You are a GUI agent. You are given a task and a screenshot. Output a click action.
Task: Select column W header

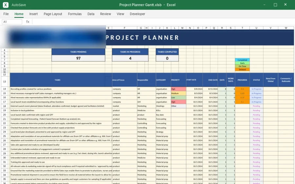[286, 28]
